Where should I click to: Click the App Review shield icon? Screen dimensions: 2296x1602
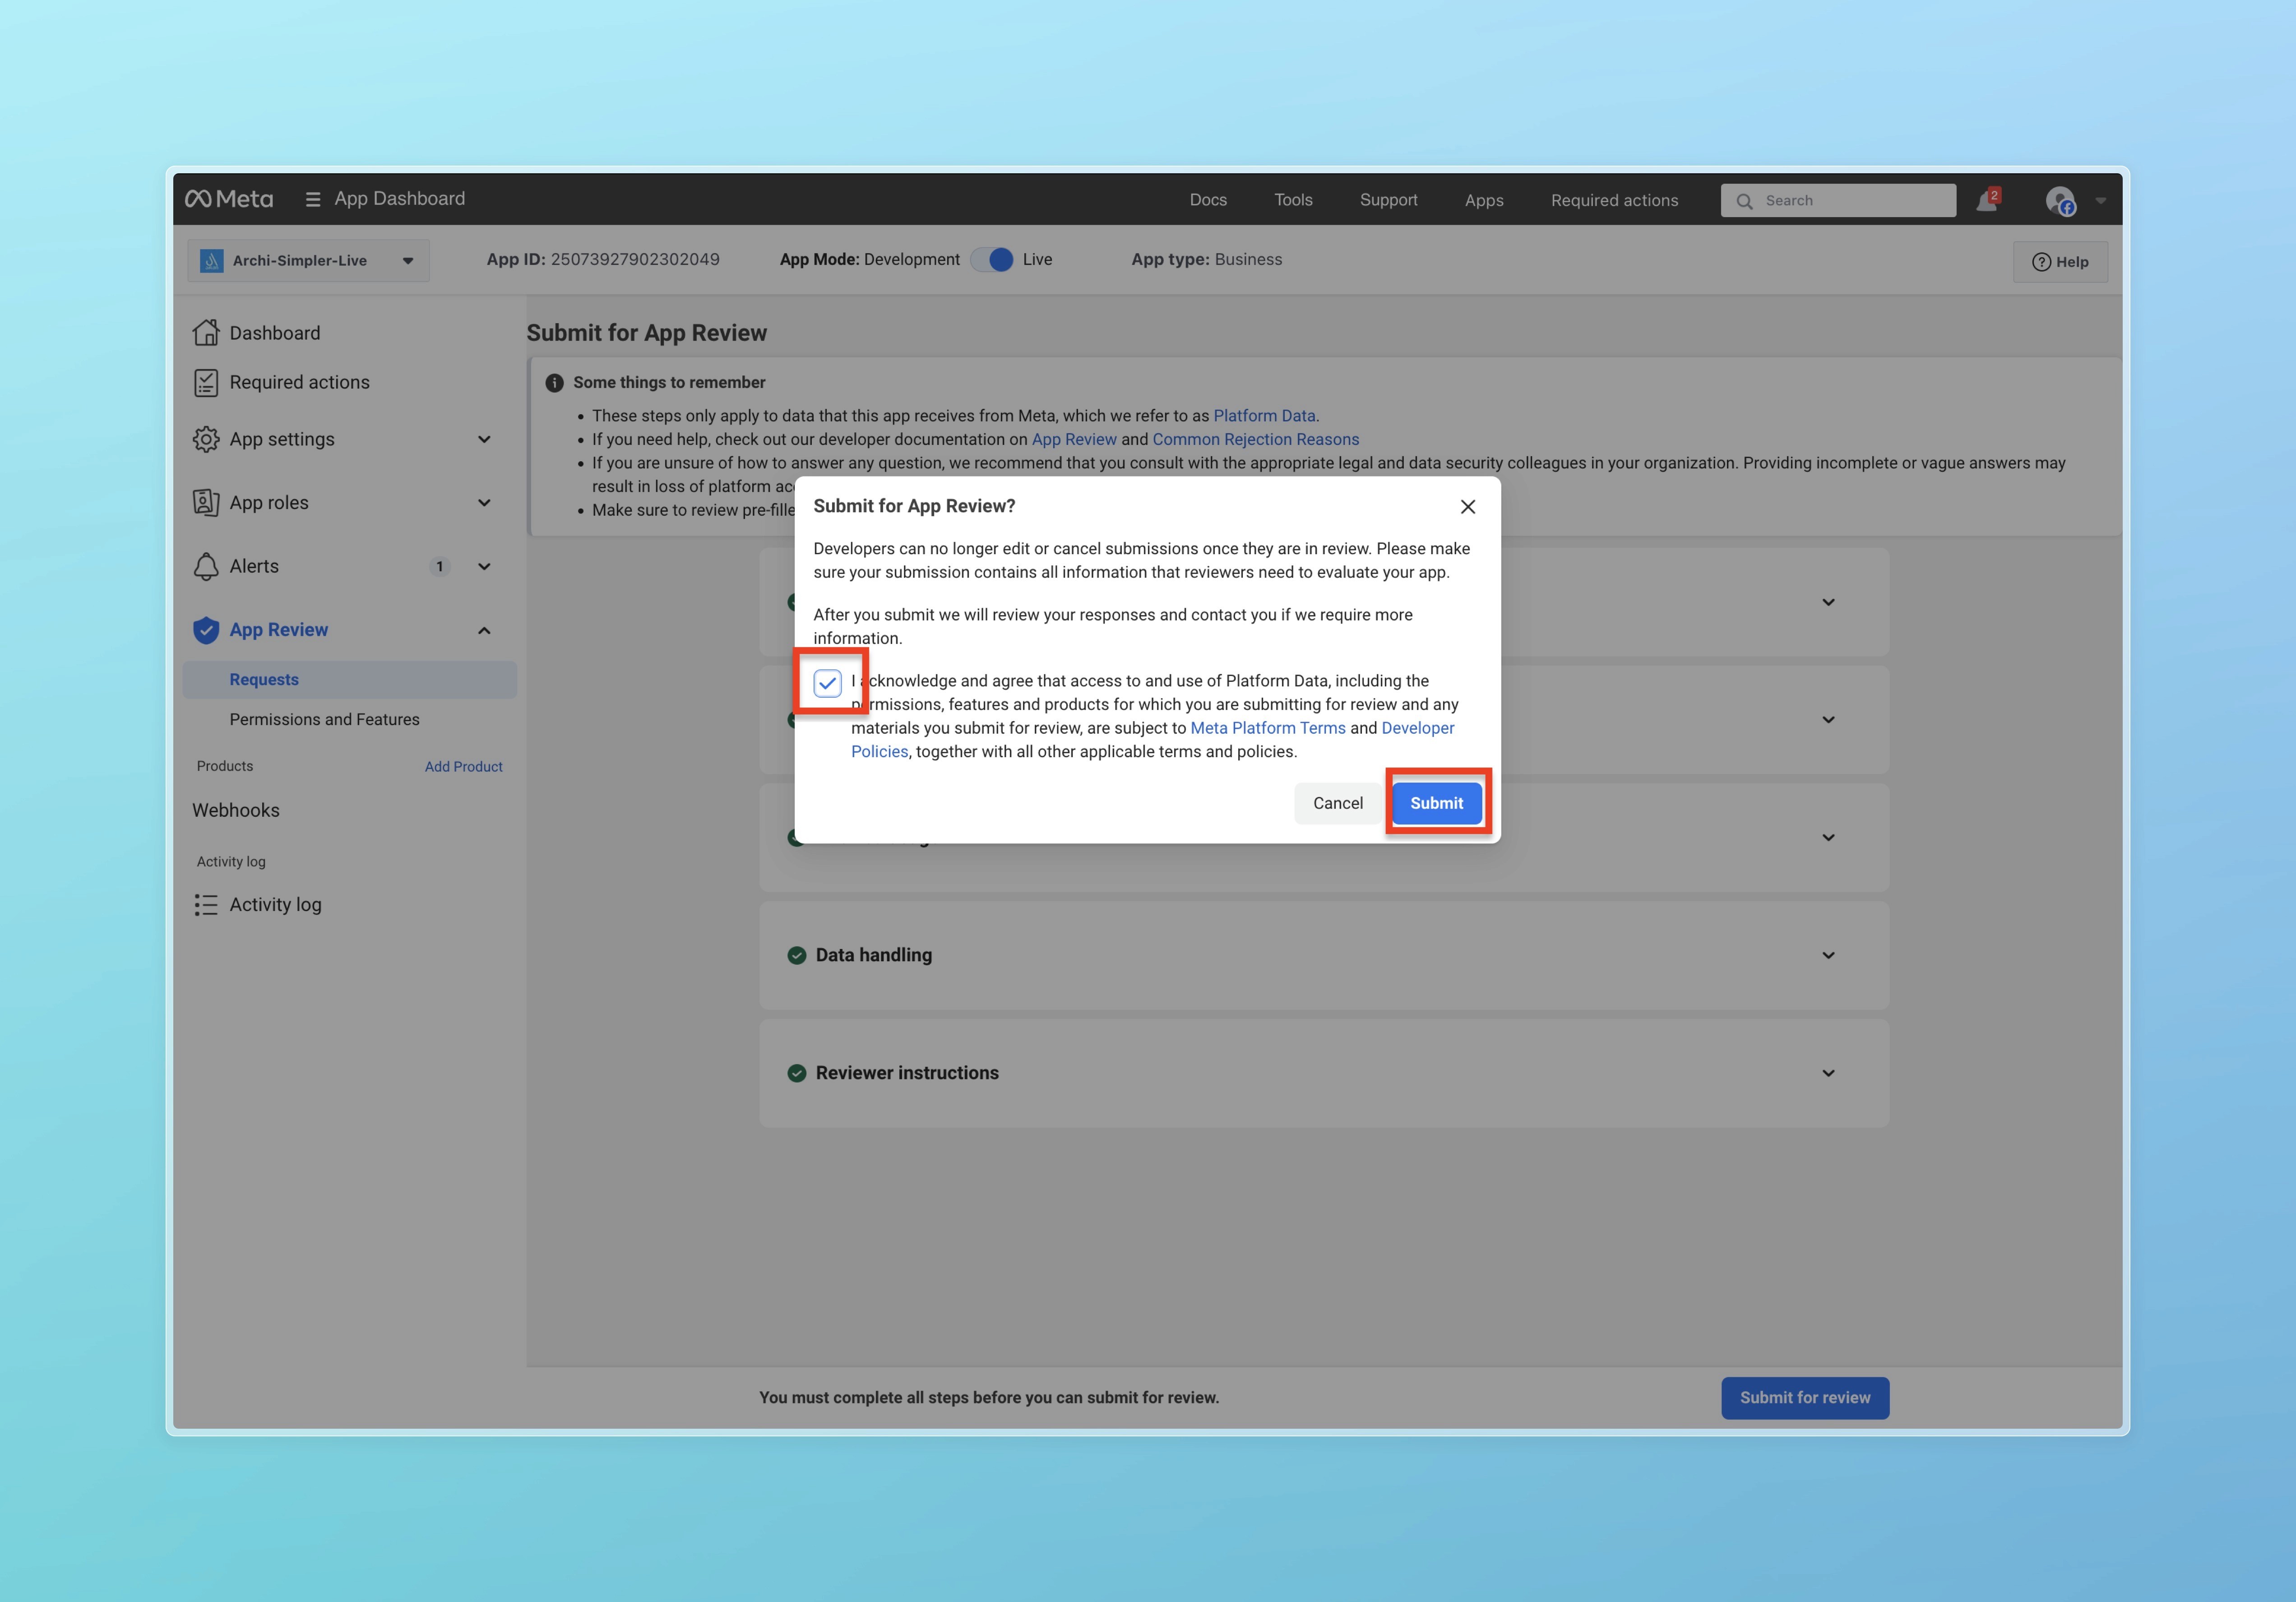tap(206, 630)
